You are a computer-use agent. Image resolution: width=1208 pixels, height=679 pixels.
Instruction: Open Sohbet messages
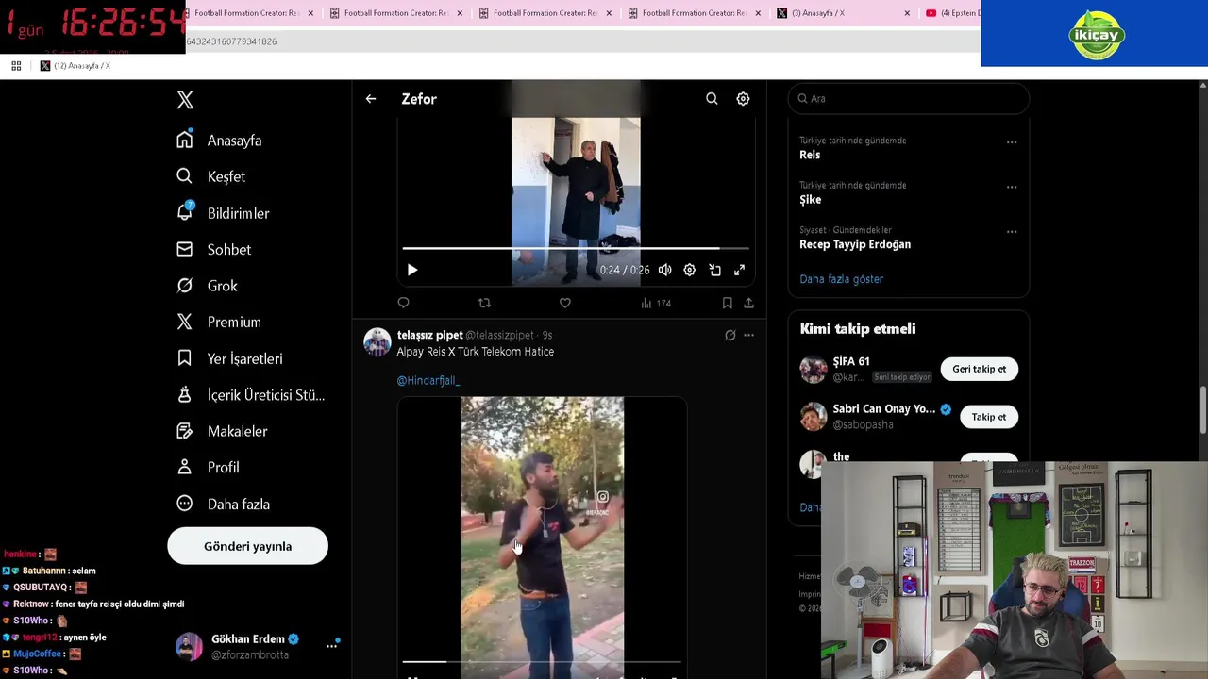213,249
